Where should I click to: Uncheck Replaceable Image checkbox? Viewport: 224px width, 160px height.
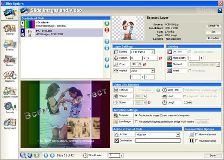coord(136,115)
